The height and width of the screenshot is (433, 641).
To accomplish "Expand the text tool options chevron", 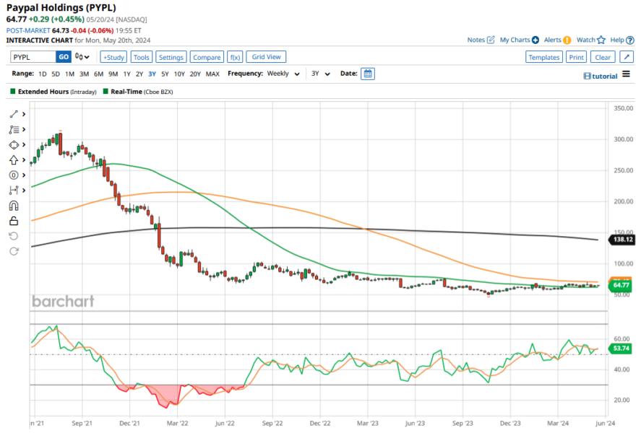I will [24, 129].
